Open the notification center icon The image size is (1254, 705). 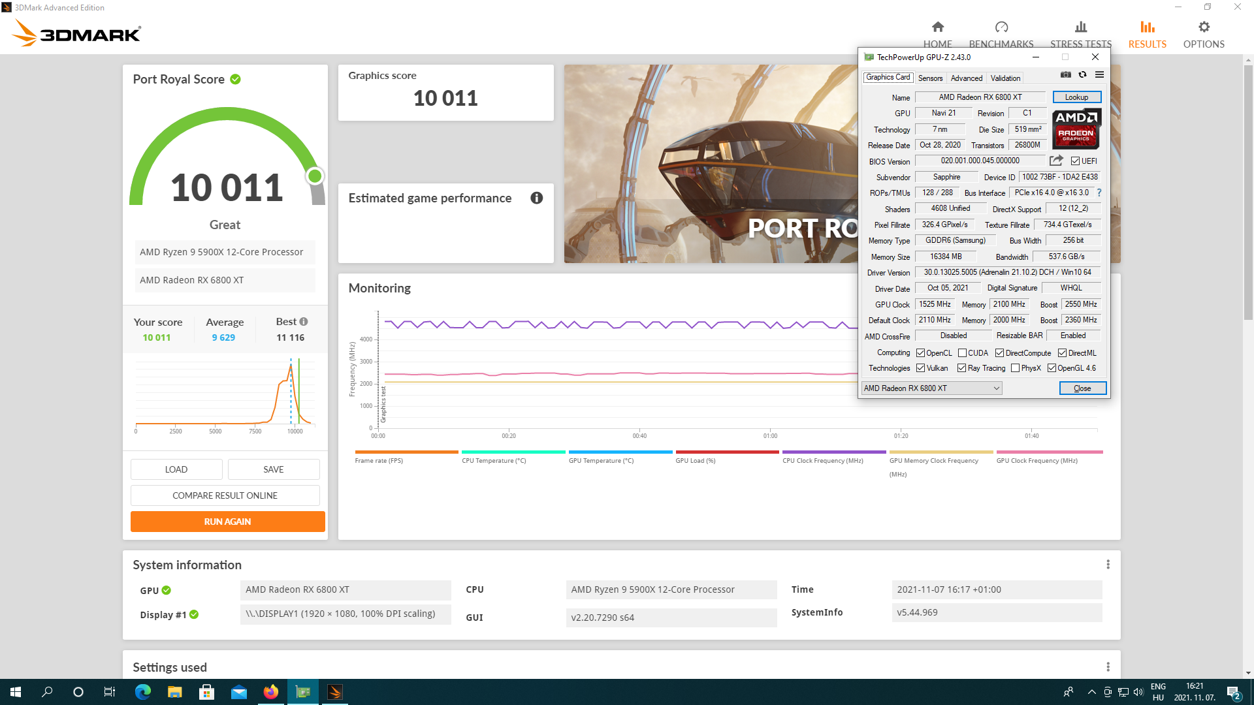coord(1233,692)
